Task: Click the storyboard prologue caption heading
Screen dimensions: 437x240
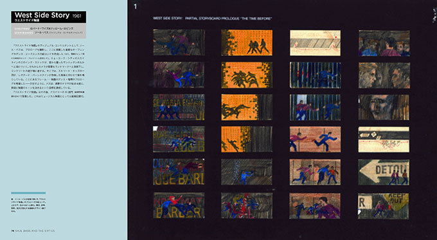Action: point(212,19)
